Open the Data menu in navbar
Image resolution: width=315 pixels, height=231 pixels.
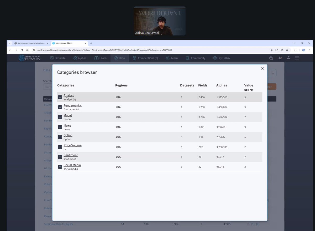click(119, 58)
